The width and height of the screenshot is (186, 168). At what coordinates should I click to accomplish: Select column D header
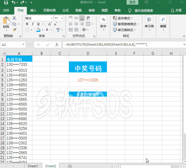pos(88,53)
